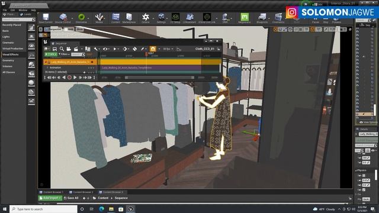Open the viewport Lit view mode dropdown
Screen dimensions: 379x213
(x=69, y=30)
